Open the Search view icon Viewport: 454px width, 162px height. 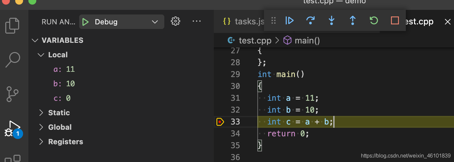(13, 60)
